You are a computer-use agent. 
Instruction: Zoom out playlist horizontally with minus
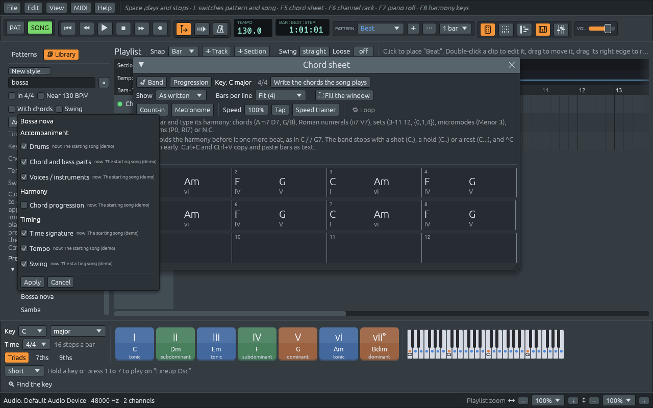[x=523, y=401]
